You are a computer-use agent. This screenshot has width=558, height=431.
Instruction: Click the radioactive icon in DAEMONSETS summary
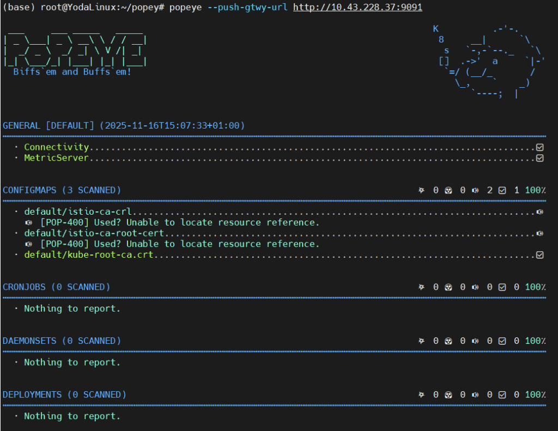click(448, 341)
